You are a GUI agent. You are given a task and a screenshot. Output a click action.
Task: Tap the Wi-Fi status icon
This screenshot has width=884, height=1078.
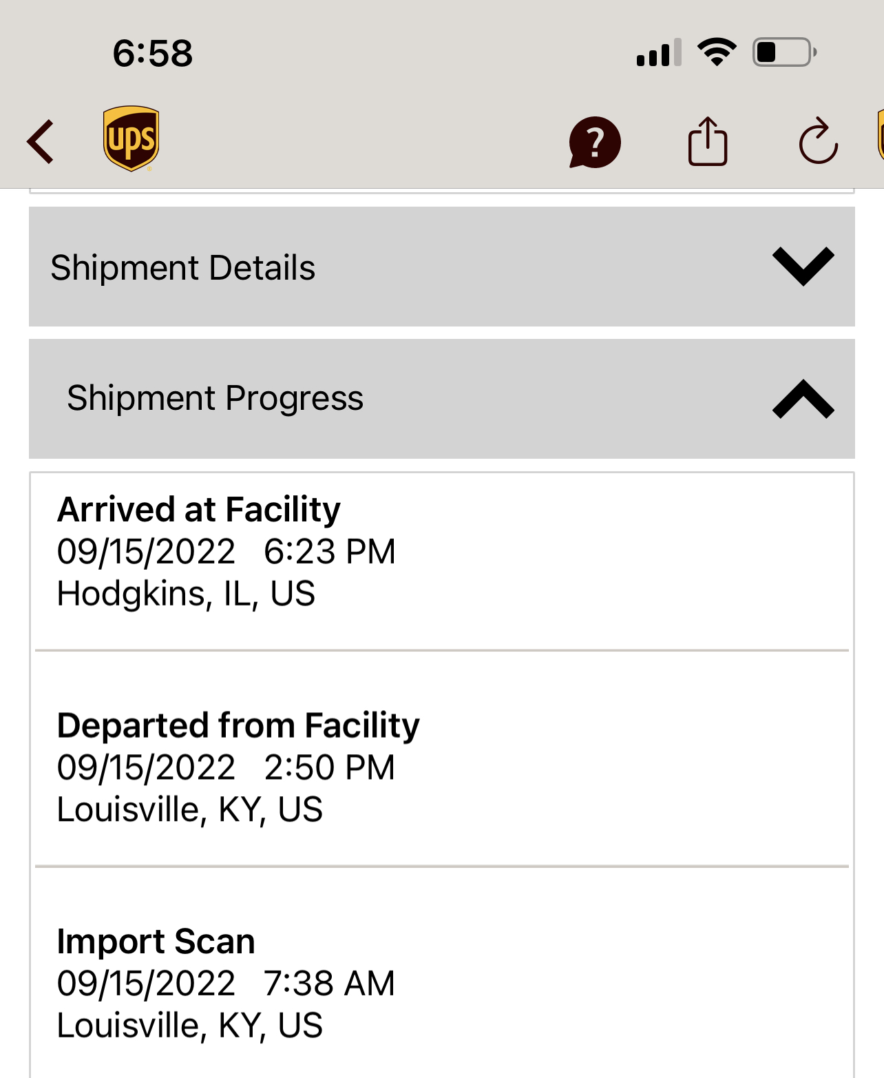[x=717, y=52]
